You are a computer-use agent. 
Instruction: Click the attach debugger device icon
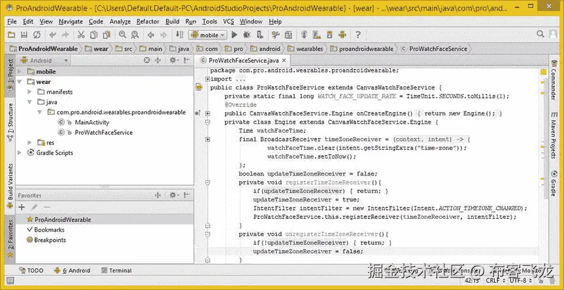pyautogui.click(x=259, y=35)
